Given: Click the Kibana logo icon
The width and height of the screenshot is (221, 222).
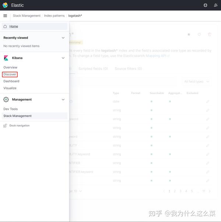Looking at the screenshot, I should point(6,58).
